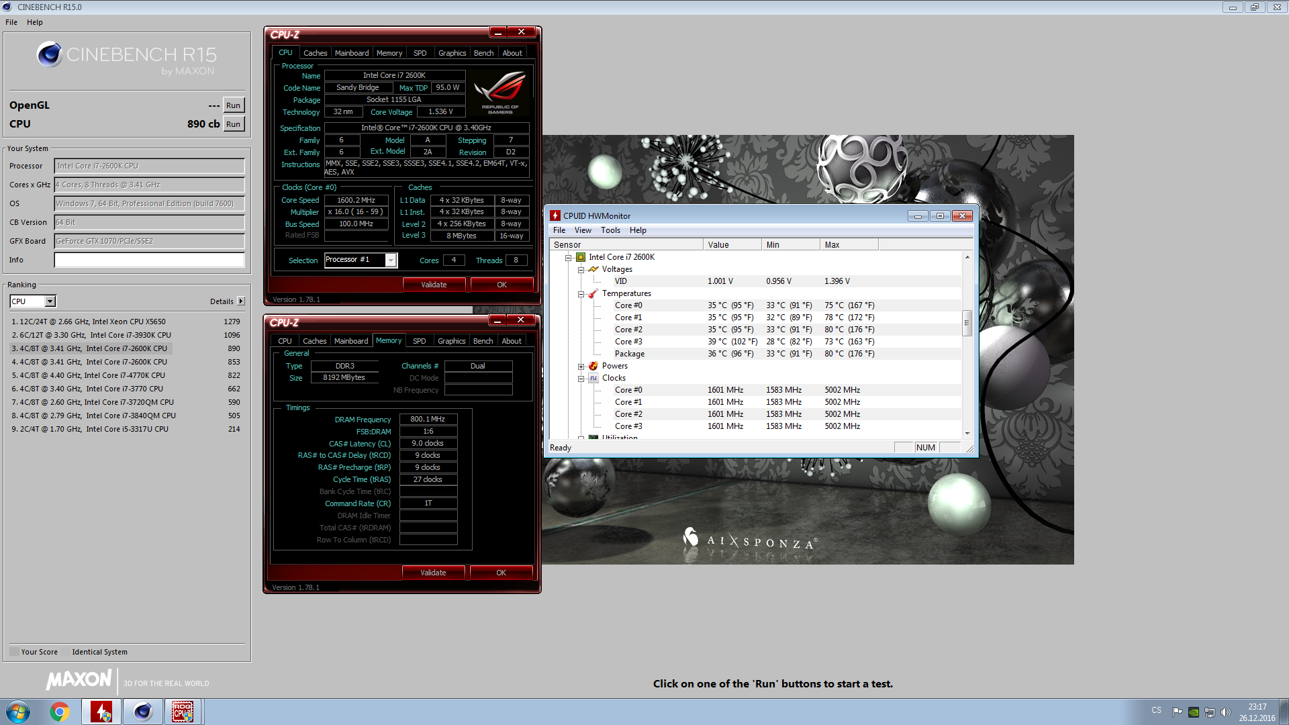
Task: Close the upper CPU-Z window
Action: 521,32
